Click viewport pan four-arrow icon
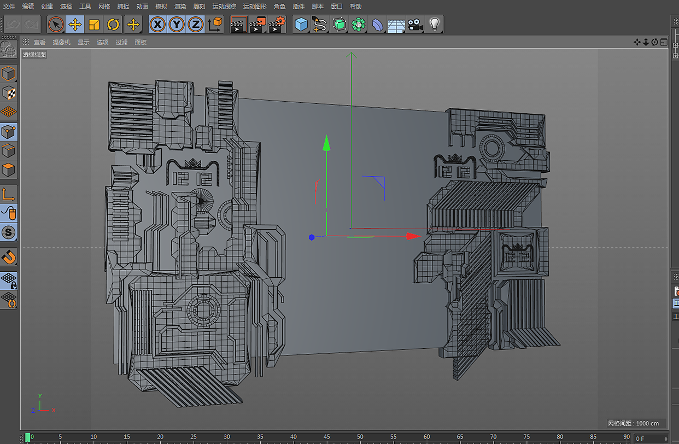The width and height of the screenshot is (679, 444). pyautogui.click(x=637, y=42)
